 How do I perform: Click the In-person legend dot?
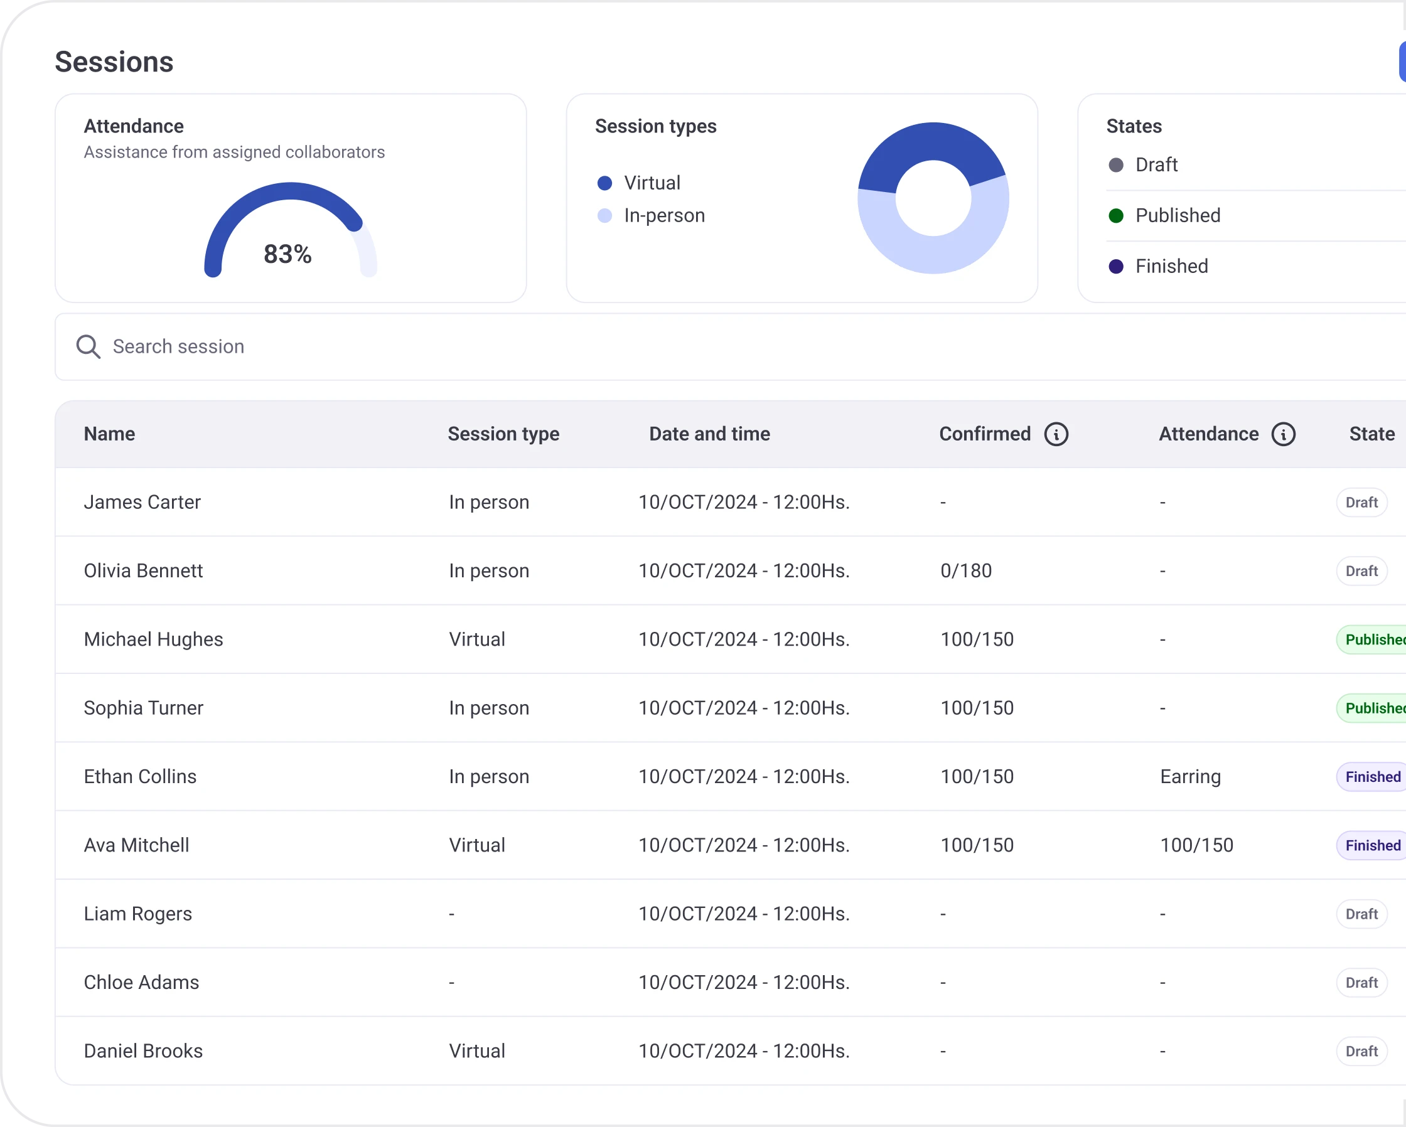(604, 216)
